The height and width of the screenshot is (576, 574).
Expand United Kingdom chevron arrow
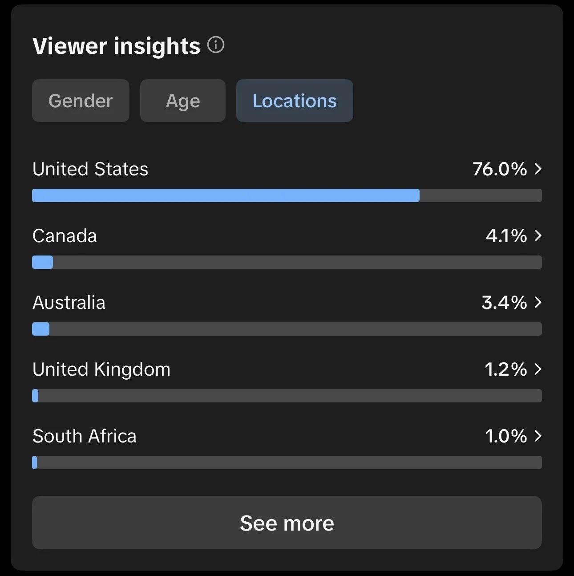point(538,369)
